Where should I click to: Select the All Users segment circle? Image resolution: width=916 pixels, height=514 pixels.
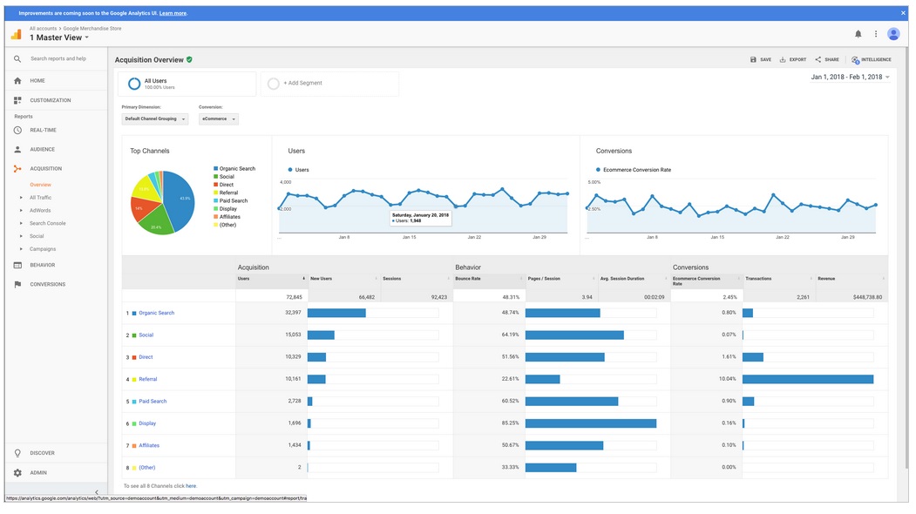point(134,84)
